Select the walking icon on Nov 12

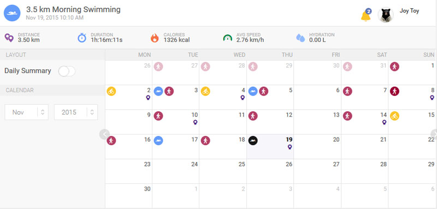[253, 116]
